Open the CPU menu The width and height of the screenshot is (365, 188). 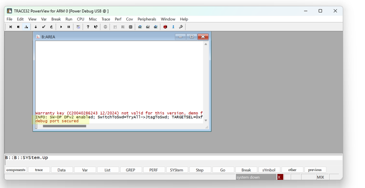tap(80, 19)
